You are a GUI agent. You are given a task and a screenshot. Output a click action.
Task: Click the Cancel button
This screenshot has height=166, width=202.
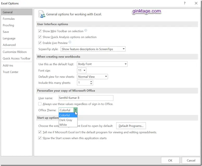191,160
